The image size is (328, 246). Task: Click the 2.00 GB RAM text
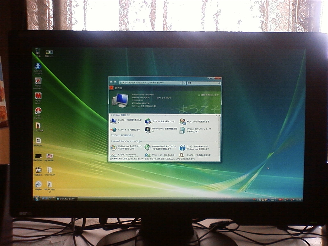(137, 100)
